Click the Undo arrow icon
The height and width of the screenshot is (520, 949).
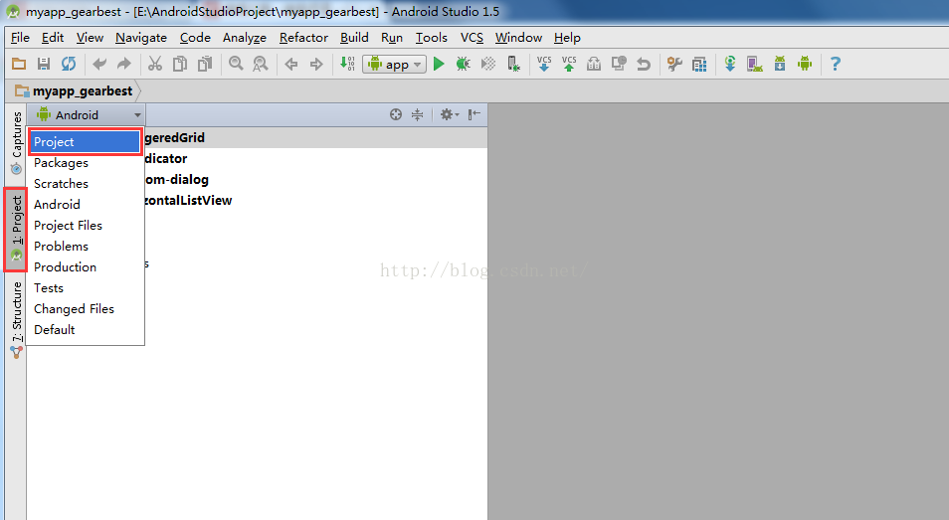pyautogui.click(x=99, y=64)
